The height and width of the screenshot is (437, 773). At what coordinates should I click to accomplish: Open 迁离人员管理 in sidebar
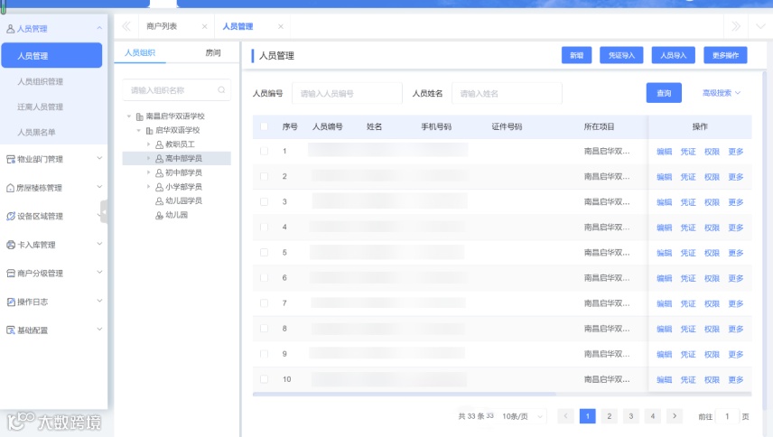(40, 107)
